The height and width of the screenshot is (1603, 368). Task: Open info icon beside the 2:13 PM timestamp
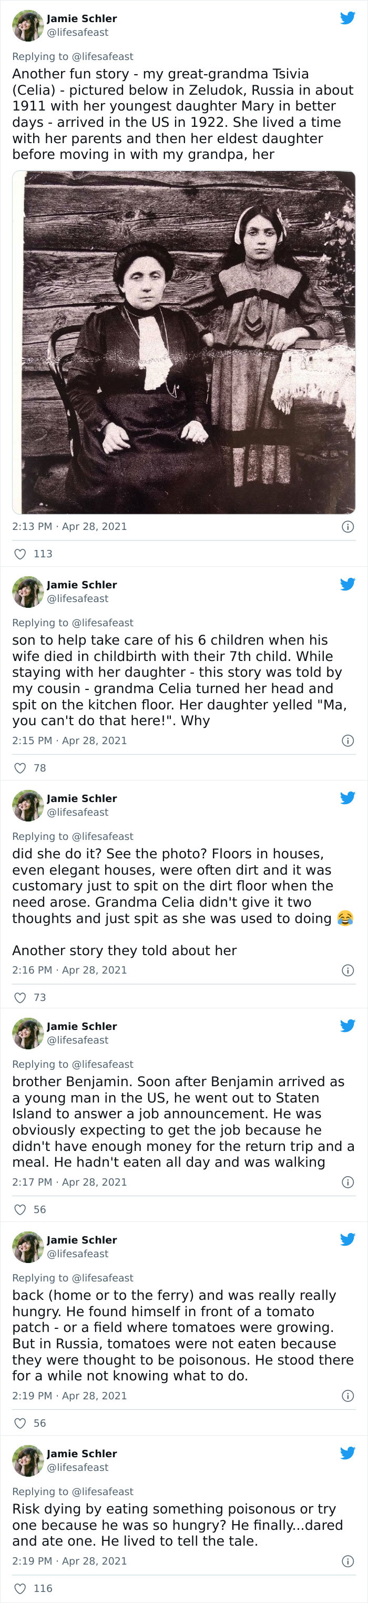(348, 526)
